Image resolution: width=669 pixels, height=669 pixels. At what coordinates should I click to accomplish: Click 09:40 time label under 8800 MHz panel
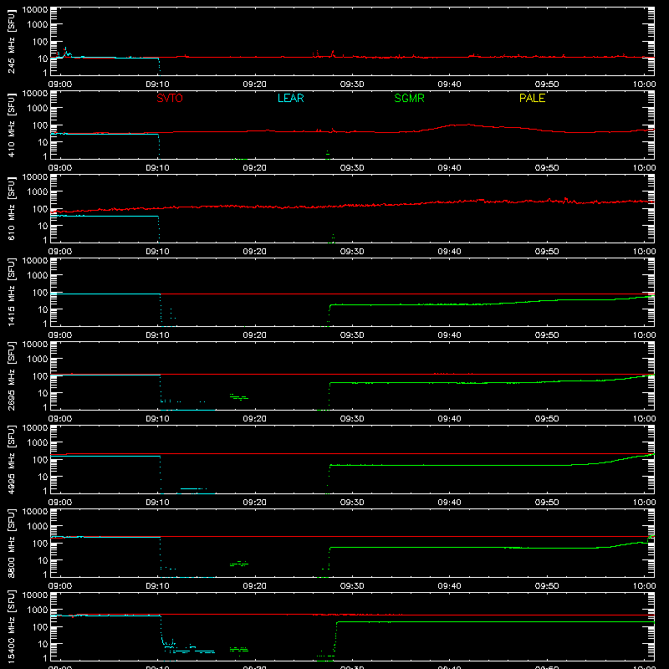(449, 586)
